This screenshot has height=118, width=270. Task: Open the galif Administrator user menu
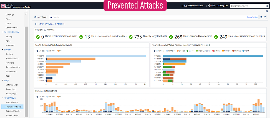193,6
